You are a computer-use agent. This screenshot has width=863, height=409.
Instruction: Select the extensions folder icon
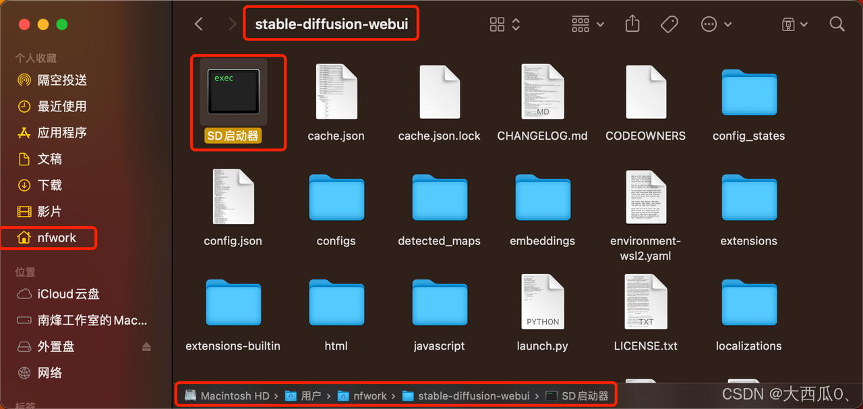point(749,198)
